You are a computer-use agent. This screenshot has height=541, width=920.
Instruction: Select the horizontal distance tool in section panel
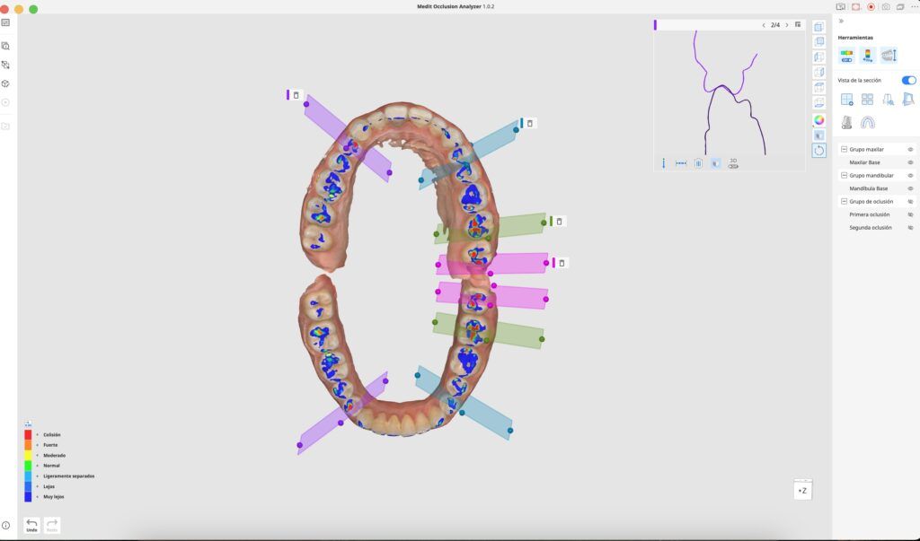[681, 163]
